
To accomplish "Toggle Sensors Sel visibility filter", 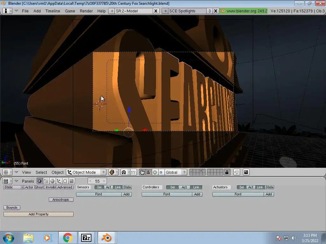I will pos(99,187).
